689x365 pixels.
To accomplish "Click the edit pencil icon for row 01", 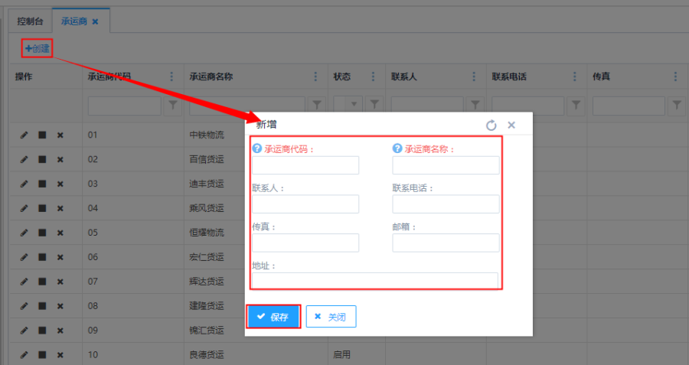I will coord(24,135).
